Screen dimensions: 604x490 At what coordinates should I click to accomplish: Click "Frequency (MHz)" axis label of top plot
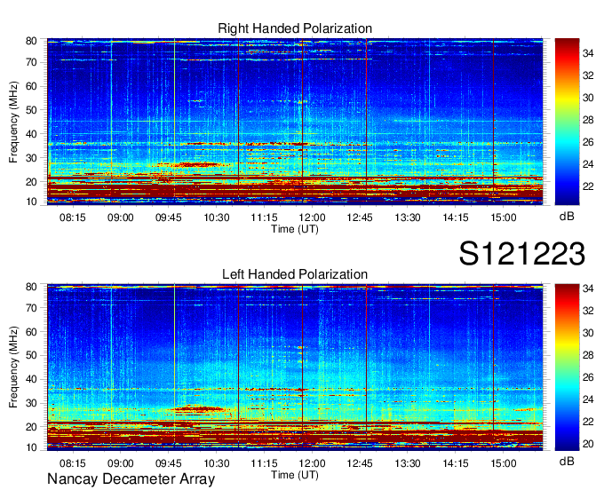pyautogui.click(x=13, y=122)
